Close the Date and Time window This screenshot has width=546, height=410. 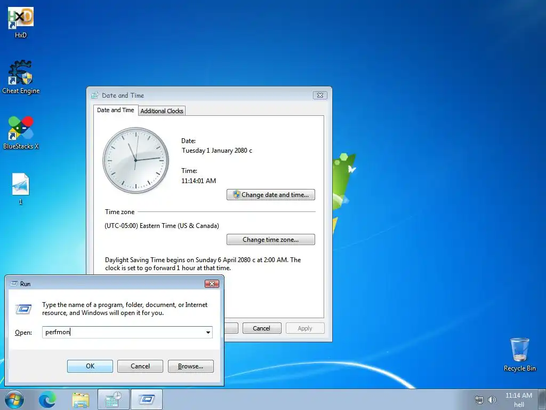pos(320,95)
